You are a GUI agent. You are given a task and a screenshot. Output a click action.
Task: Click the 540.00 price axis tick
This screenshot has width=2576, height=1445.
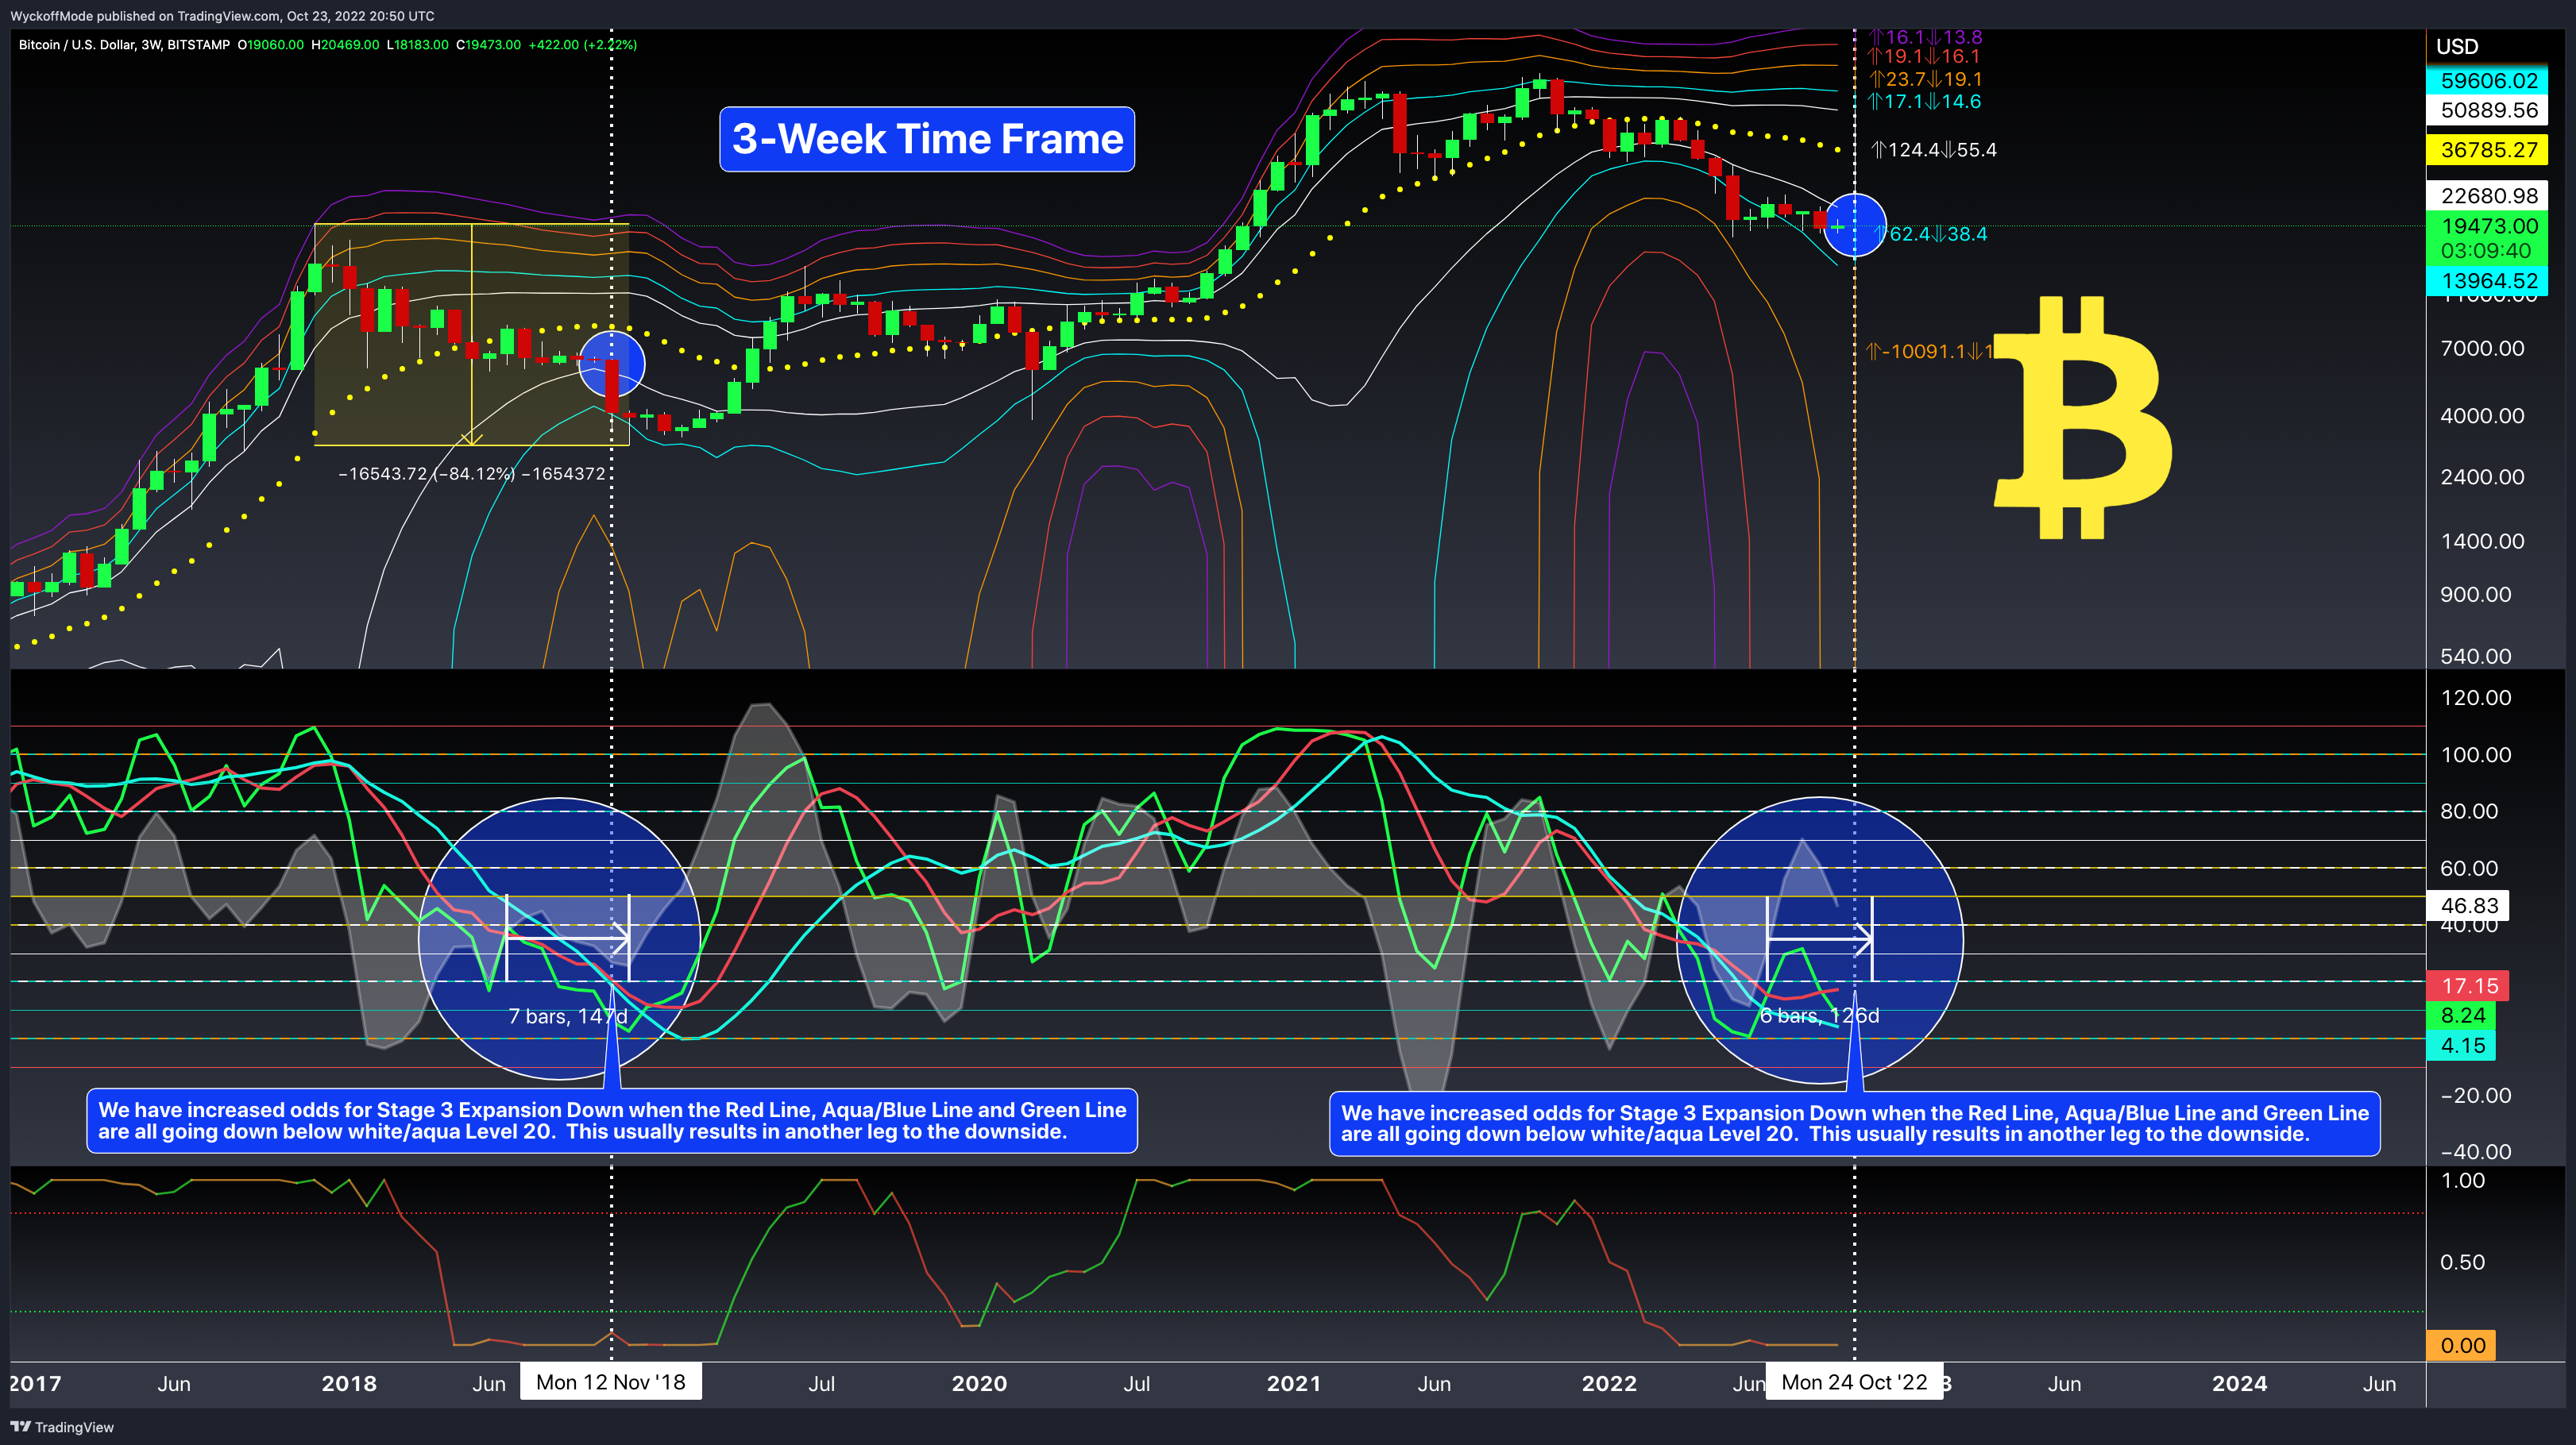(x=2475, y=657)
